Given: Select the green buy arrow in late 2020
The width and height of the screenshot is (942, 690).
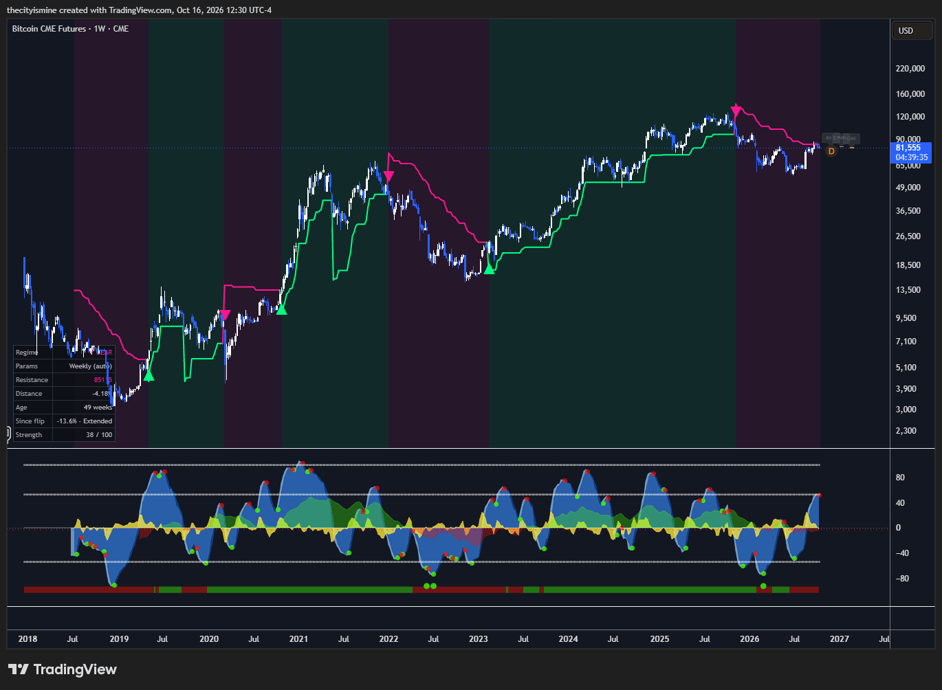Looking at the screenshot, I should (x=281, y=309).
